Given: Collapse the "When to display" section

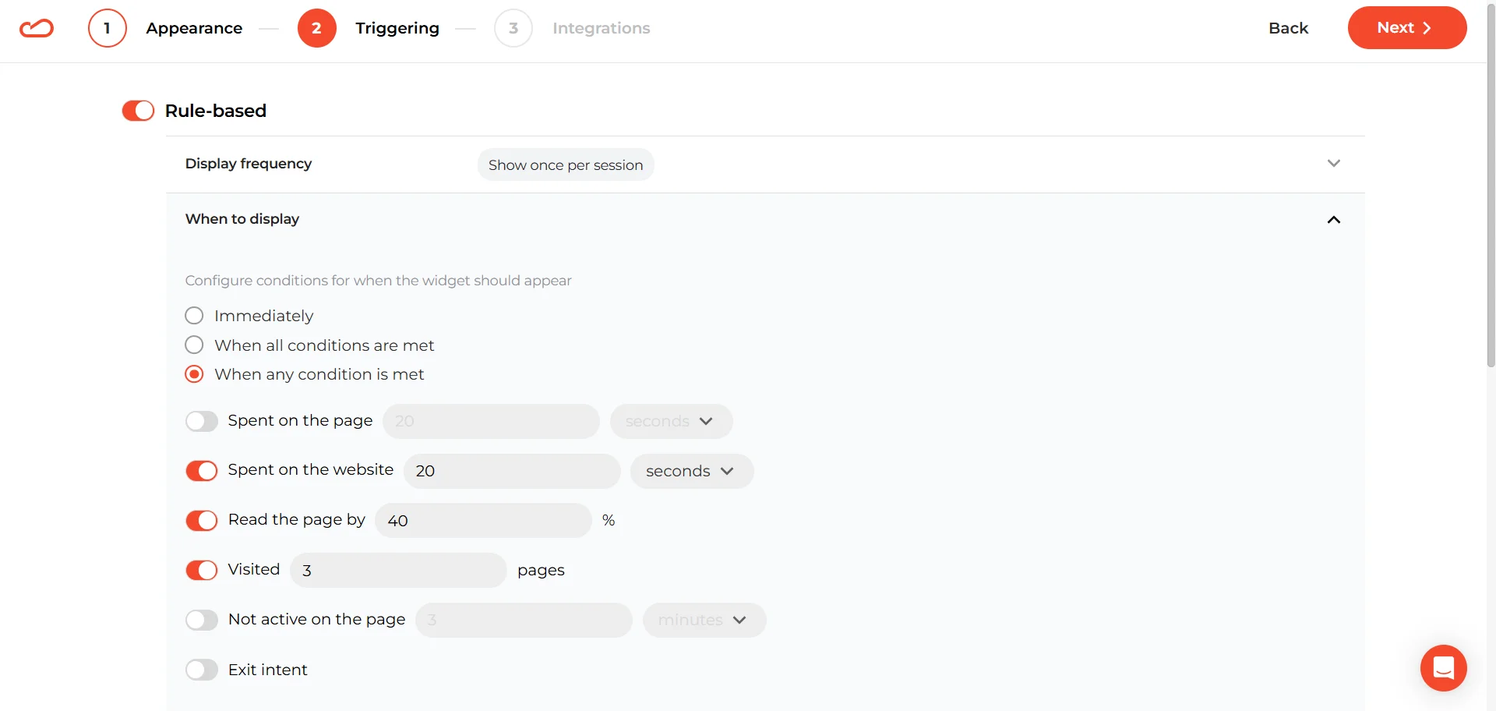Looking at the screenshot, I should click(1333, 220).
